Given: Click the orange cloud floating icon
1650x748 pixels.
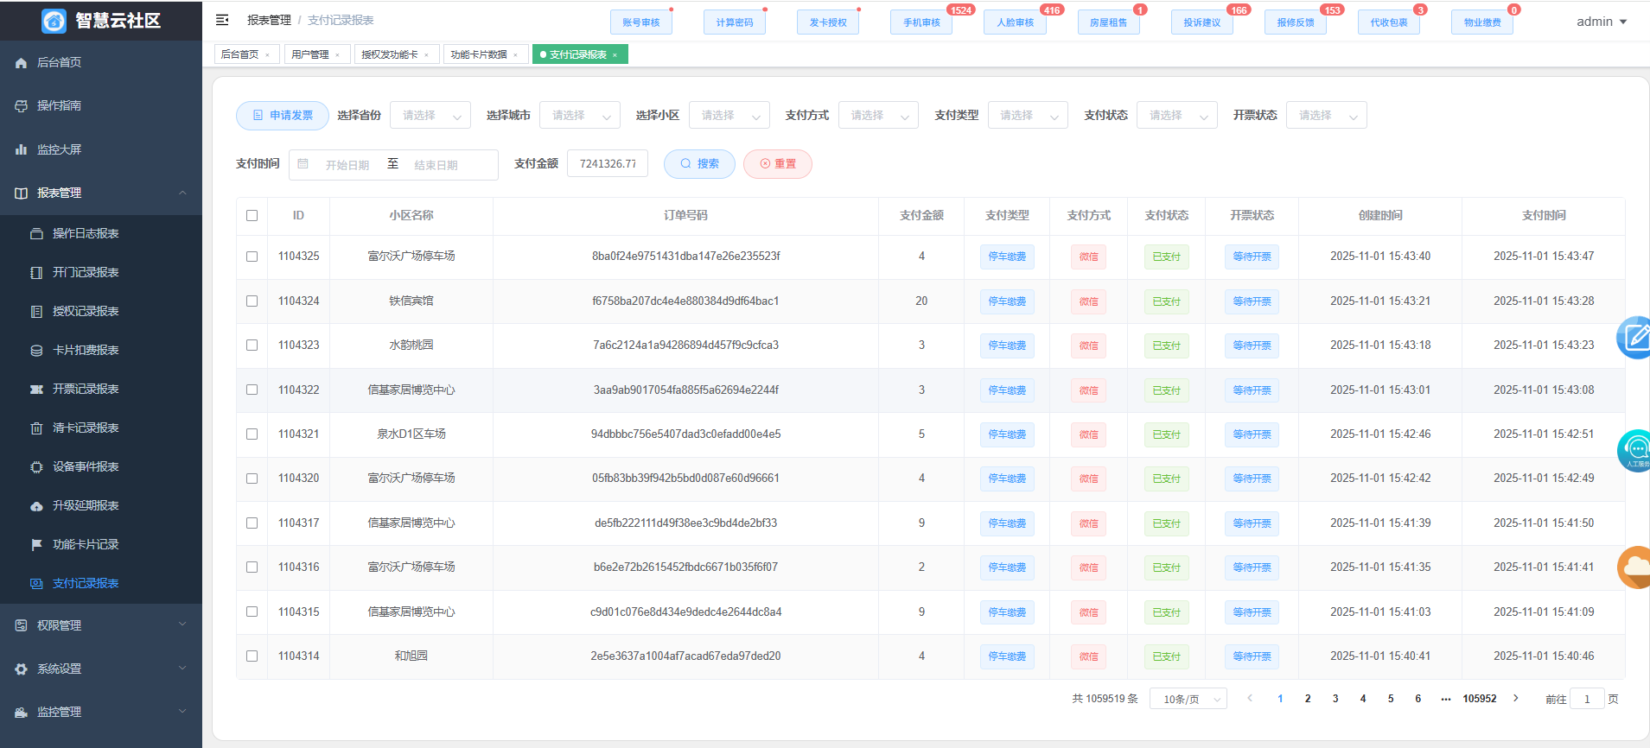Looking at the screenshot, I should (x=1635, y=567).
